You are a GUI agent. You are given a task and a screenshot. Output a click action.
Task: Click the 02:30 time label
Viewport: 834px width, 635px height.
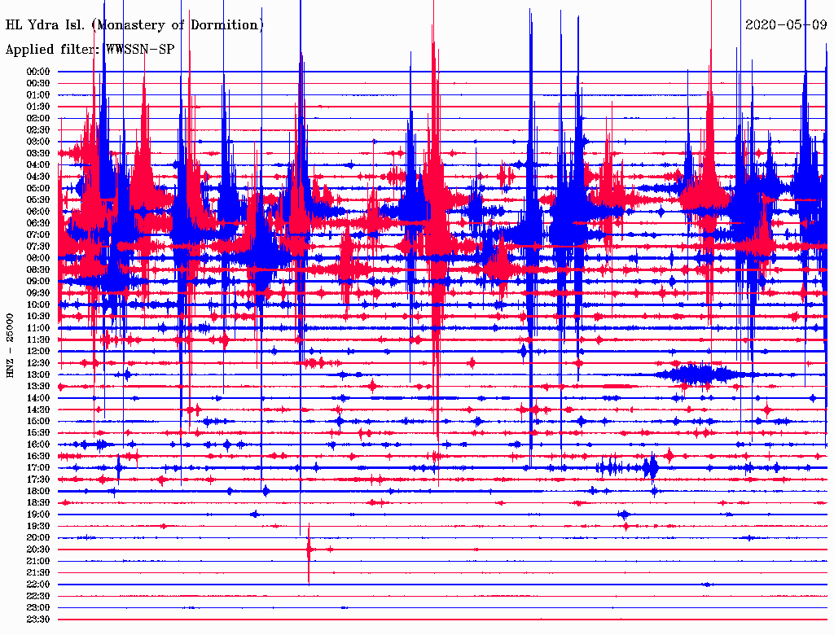point(38,130)
